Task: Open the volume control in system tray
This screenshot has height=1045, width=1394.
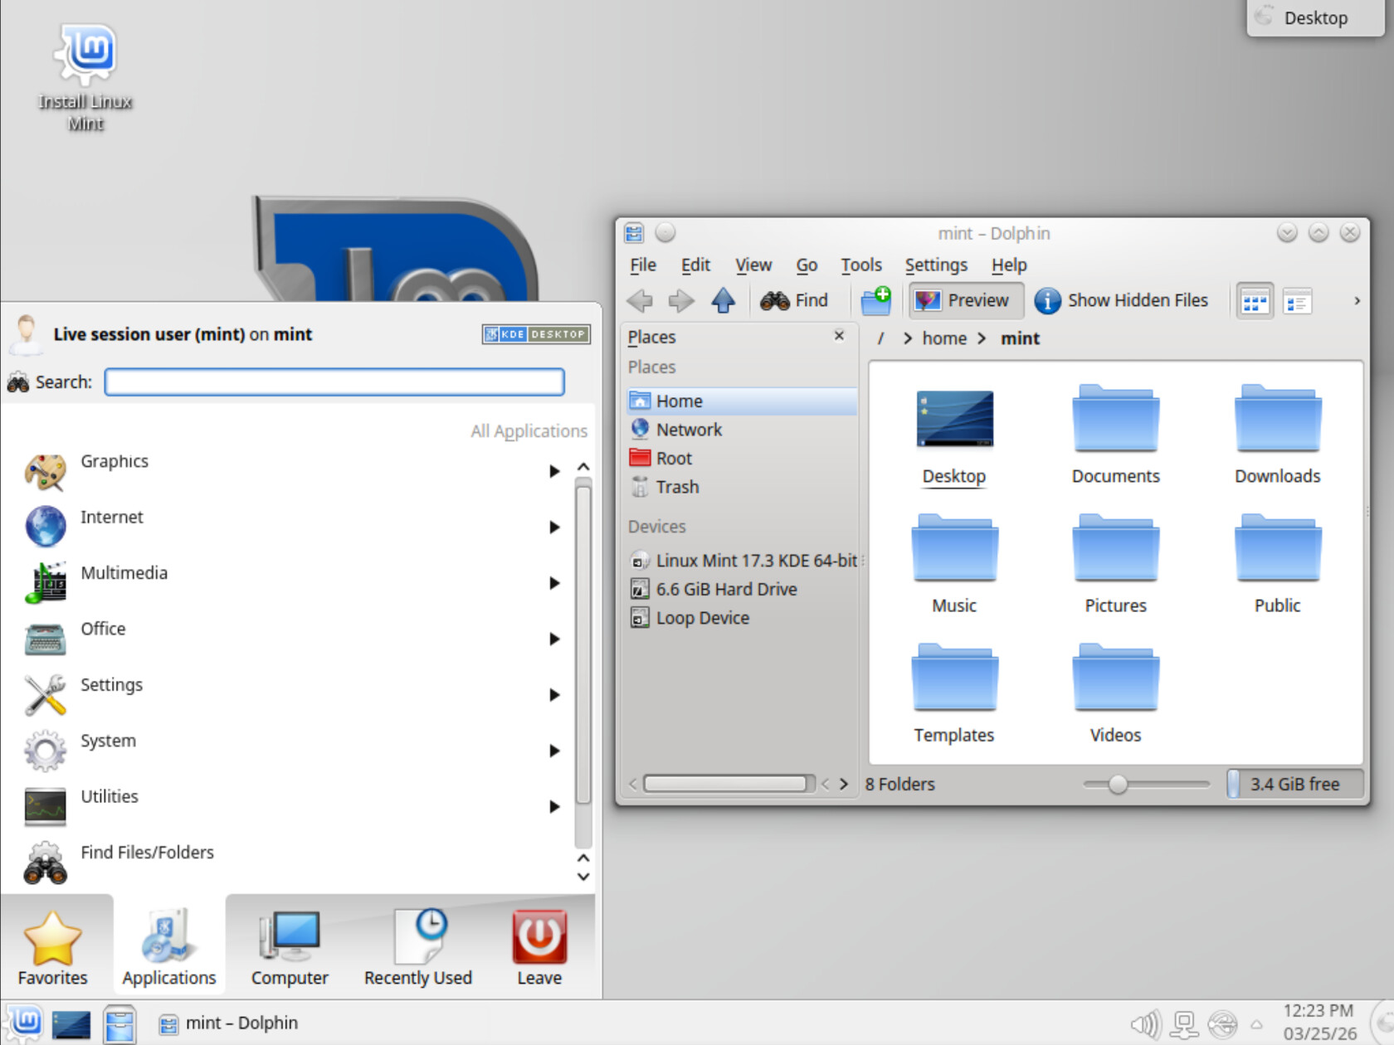Action: click(x=1145, y=1024)
